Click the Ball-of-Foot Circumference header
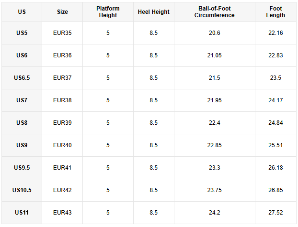The height and width of the screenshot is (227, 298). (x=214, y=12)
